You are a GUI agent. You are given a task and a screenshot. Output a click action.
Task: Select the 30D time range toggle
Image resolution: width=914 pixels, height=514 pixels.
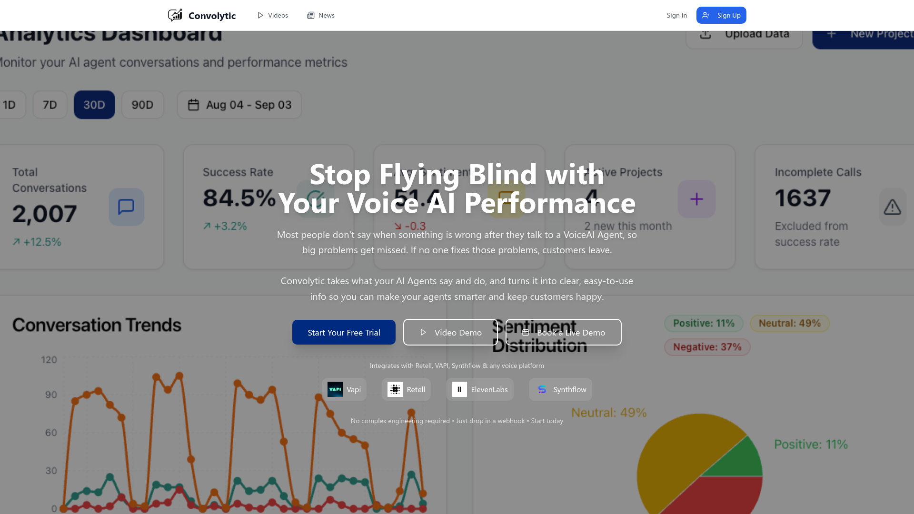(x=94, y=105)
